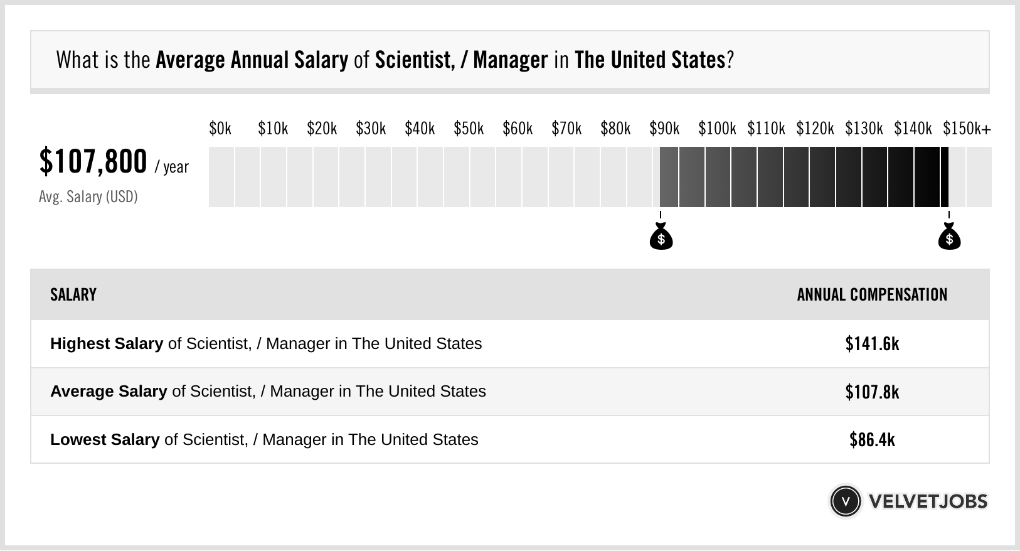Click the VELVETJOBS brand name text

[928, 501]
